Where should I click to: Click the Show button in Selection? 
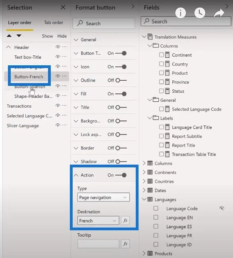[47, 36]
